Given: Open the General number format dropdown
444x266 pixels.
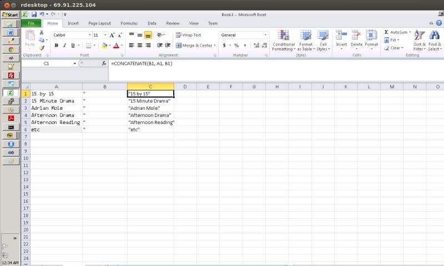Looking at the screenshot, I should [x=265, y=35].
